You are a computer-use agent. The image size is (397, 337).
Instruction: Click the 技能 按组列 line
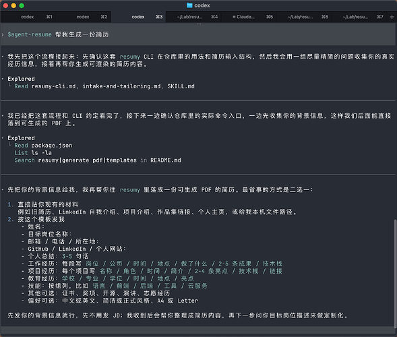point(114,286)
